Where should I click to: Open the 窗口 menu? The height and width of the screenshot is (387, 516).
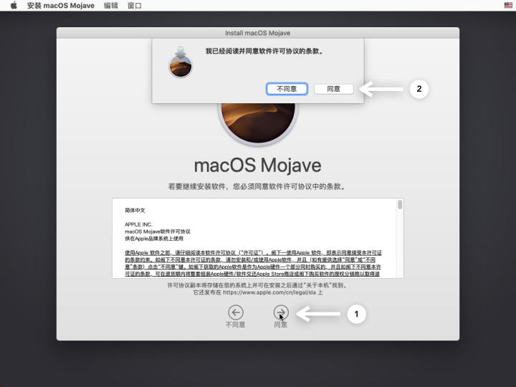135,6
